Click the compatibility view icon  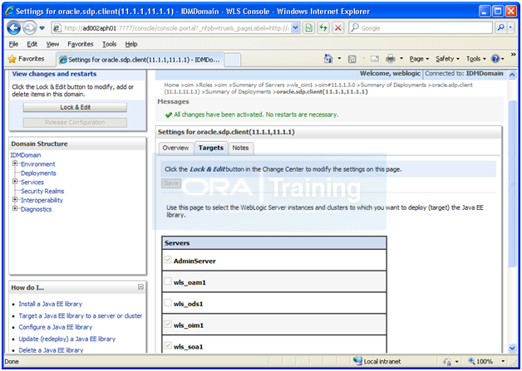[309, 28]
